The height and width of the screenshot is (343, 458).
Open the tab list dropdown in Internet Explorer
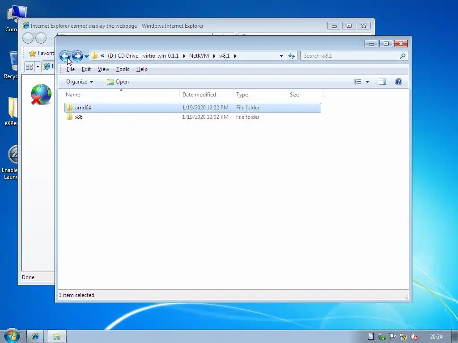tap(38, 67)
